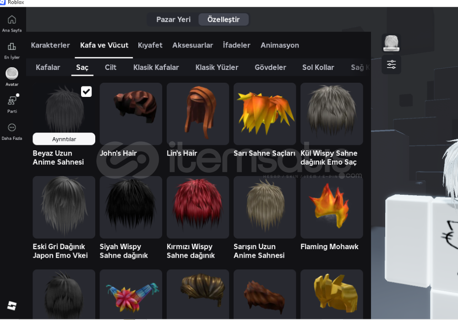Image resolution: width=458 pixels, height=320 pixels.
Task: Click the Sarı Sahne Saçları name label
Action: click(264, 153)
